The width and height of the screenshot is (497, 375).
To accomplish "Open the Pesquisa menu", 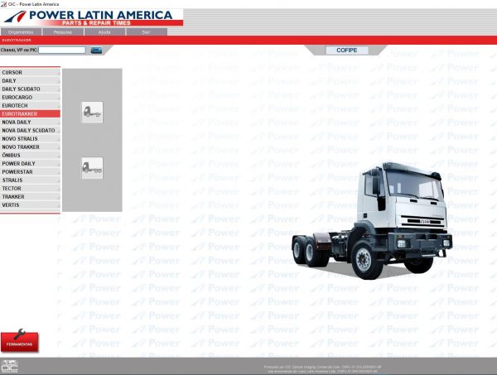I will pos(63,32).
